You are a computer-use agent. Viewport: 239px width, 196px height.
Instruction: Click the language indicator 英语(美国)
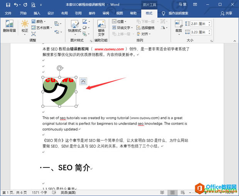(x=68, y=193)
